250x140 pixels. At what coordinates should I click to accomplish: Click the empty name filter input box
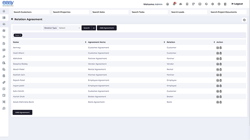(27, 28)
